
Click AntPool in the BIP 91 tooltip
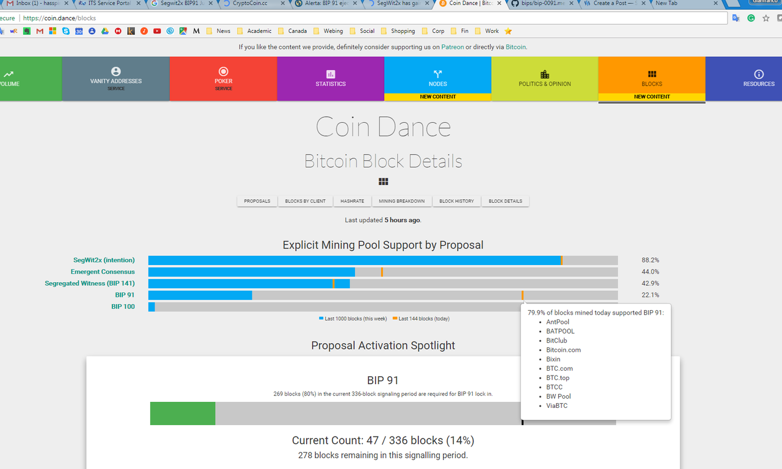coord(558,322)
